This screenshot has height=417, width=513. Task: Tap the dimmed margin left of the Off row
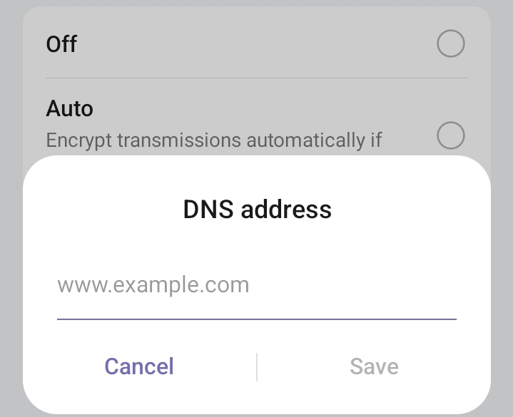(11, 44)
